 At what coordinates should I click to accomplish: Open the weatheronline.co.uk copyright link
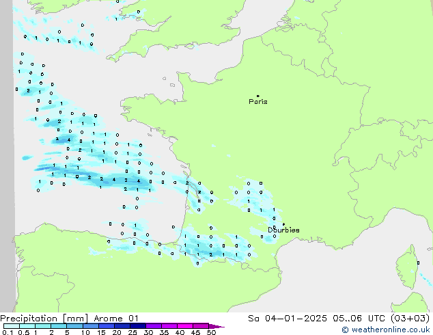(x=386, y=330)
